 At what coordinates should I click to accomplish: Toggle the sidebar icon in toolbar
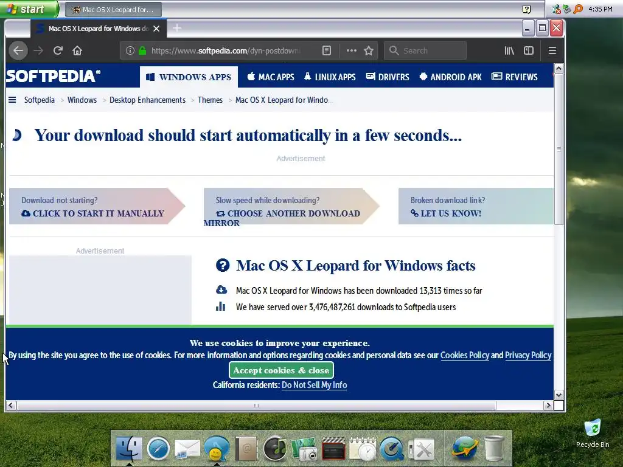tap(529, 50)
